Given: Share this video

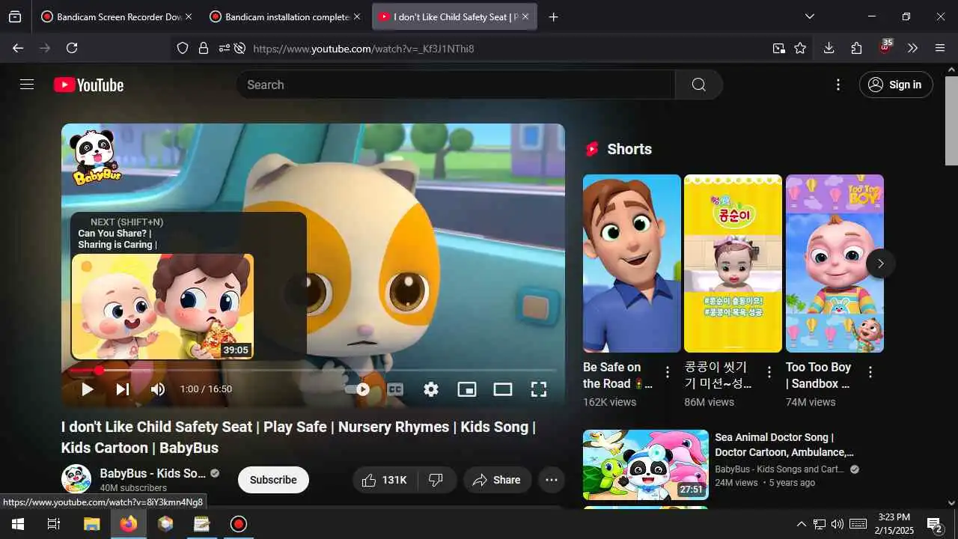Looking at the screenshot, I should tap(497, 480).
